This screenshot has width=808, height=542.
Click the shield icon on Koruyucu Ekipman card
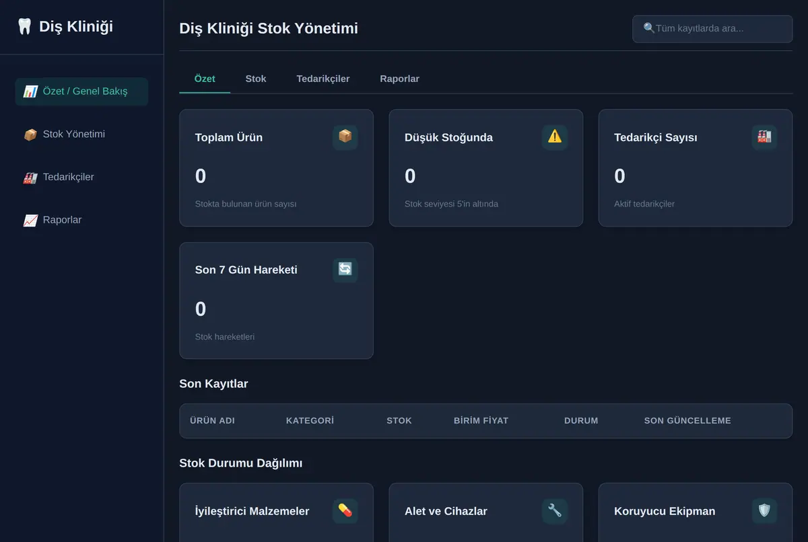(x=764, y=510)
